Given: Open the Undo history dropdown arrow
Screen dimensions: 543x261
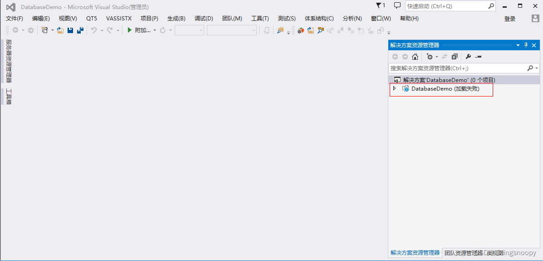Looking at the screenshot, I should (102, 30).
